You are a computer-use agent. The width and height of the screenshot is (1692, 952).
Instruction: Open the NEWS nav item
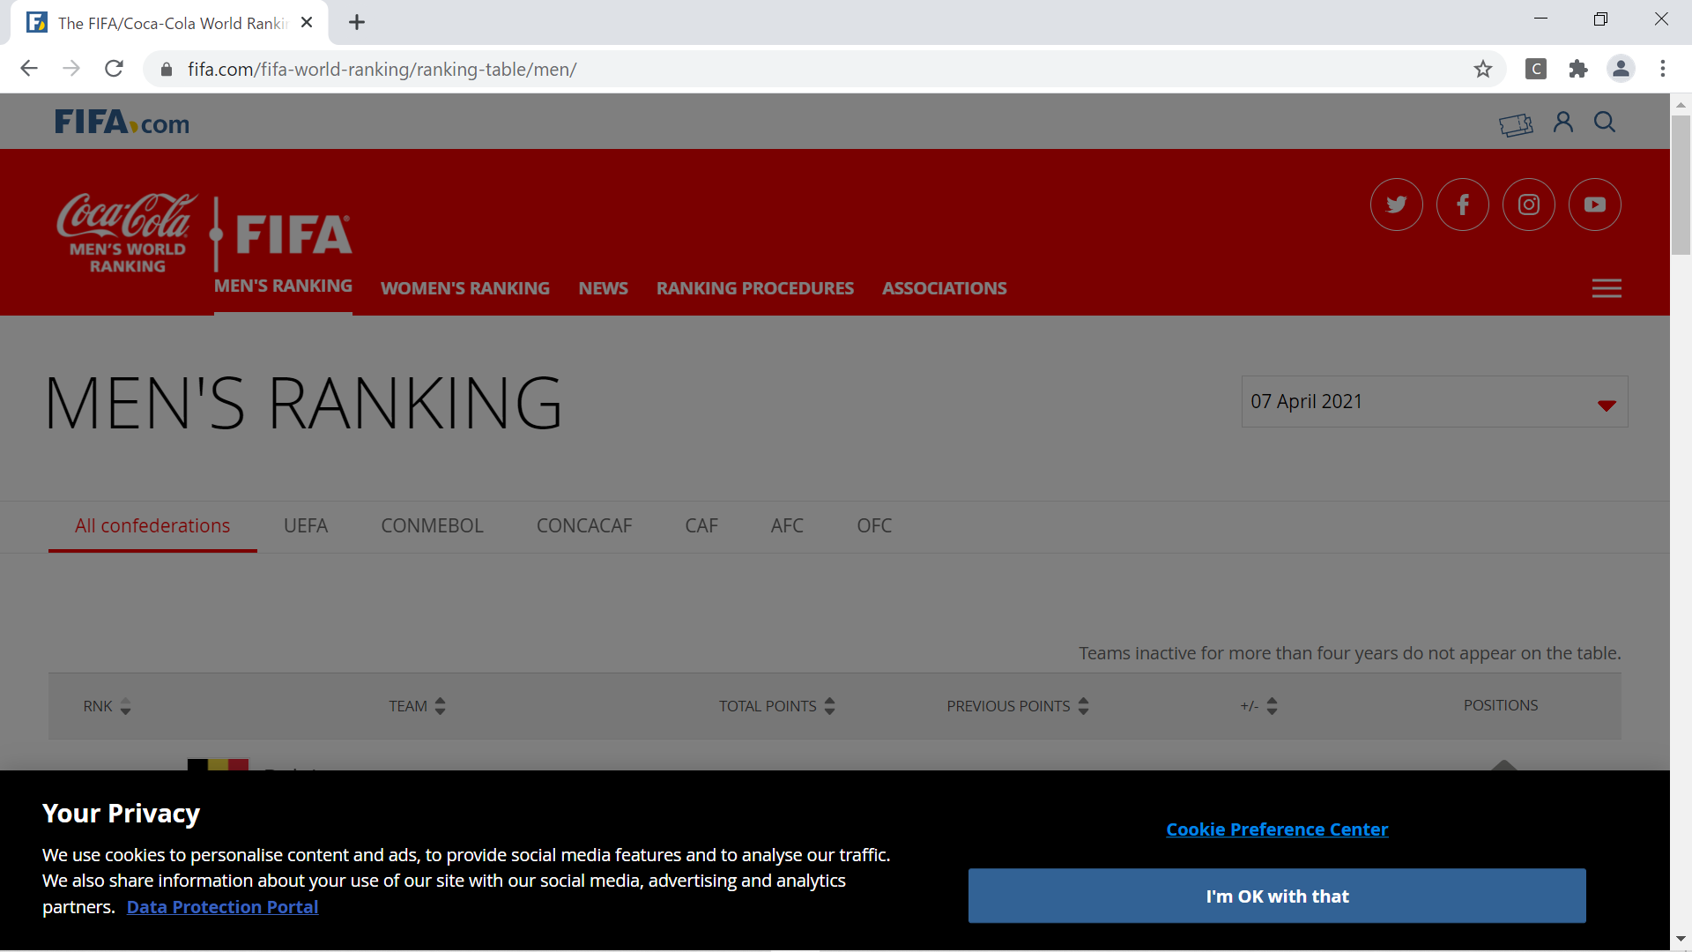point(603,288)
